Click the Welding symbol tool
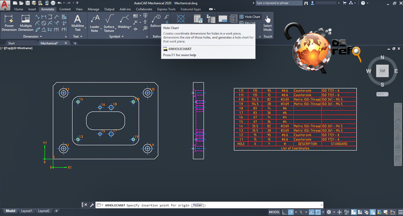Image resolution: width=403 pixels, height=216 pixels. tap(124, 22)
